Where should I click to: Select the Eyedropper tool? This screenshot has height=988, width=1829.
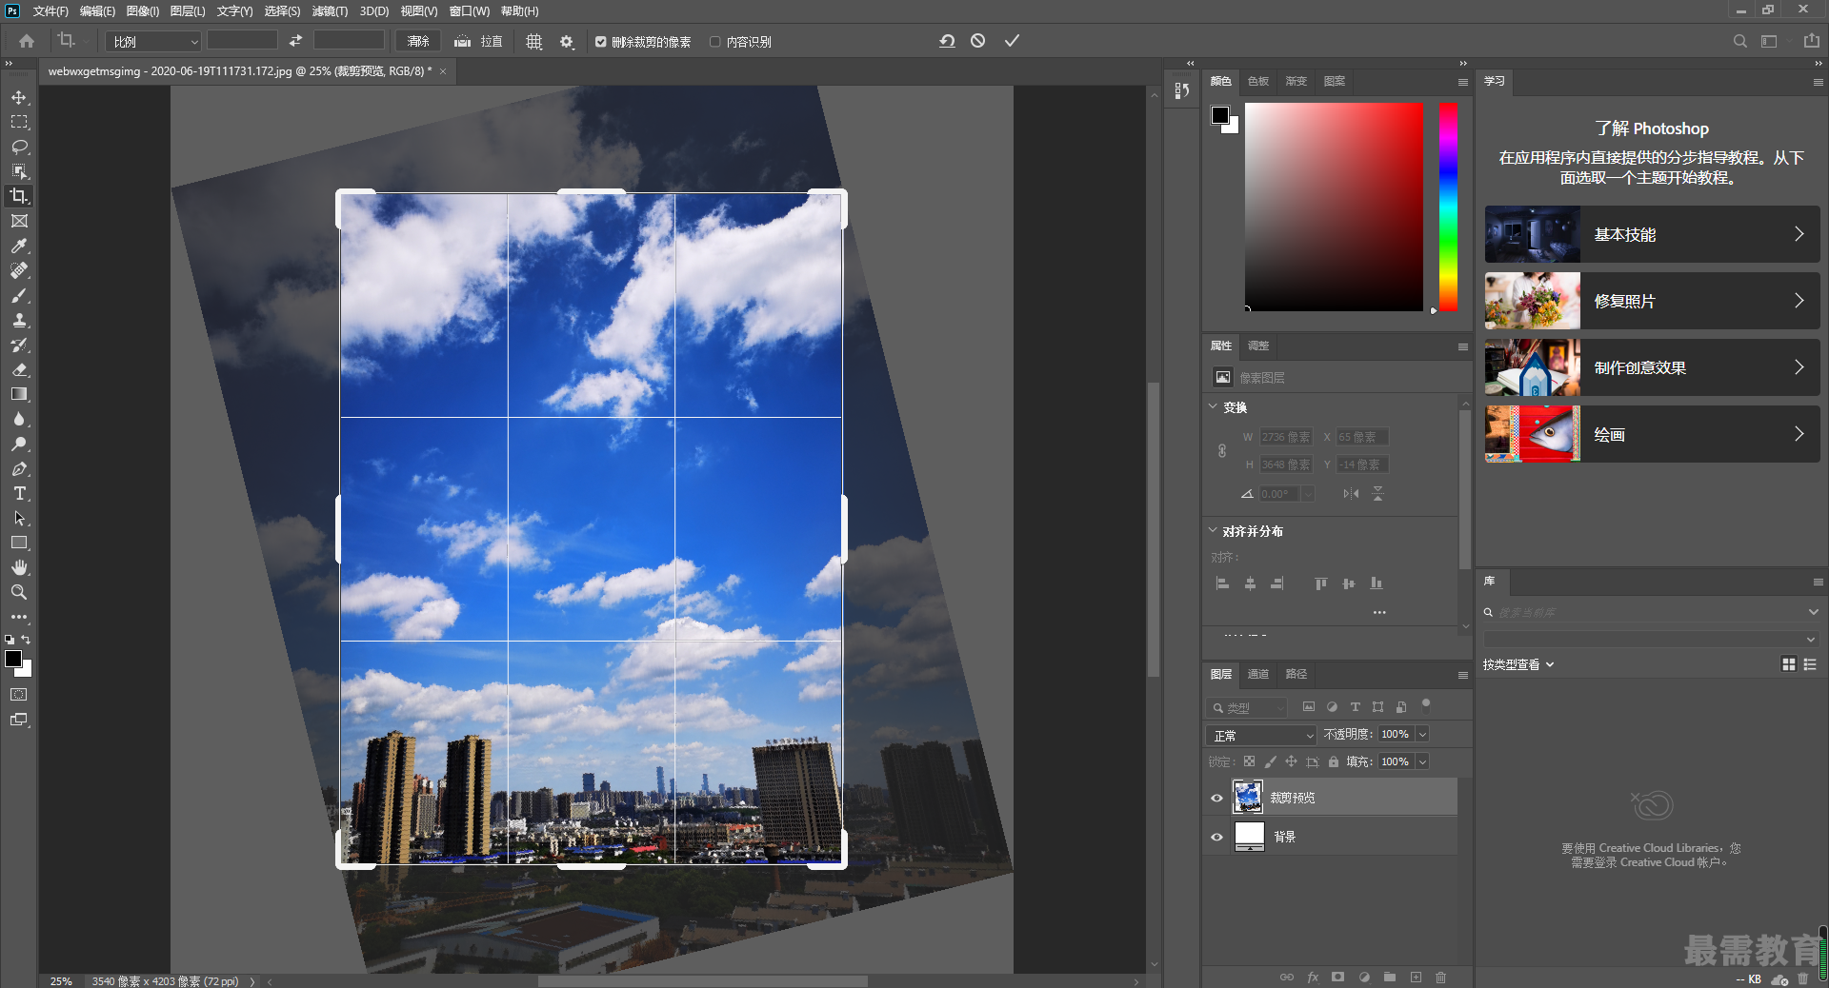coord(19,246)
